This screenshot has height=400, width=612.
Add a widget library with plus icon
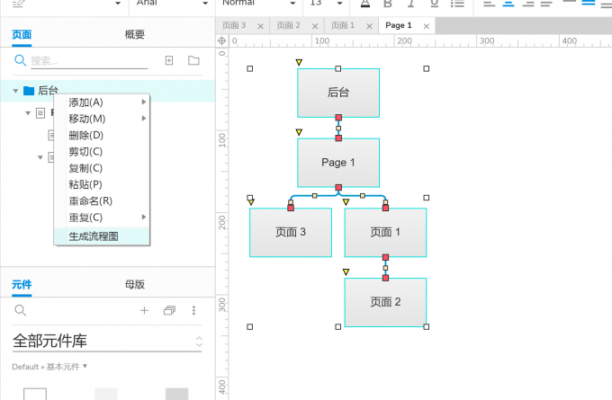[144, 310]
